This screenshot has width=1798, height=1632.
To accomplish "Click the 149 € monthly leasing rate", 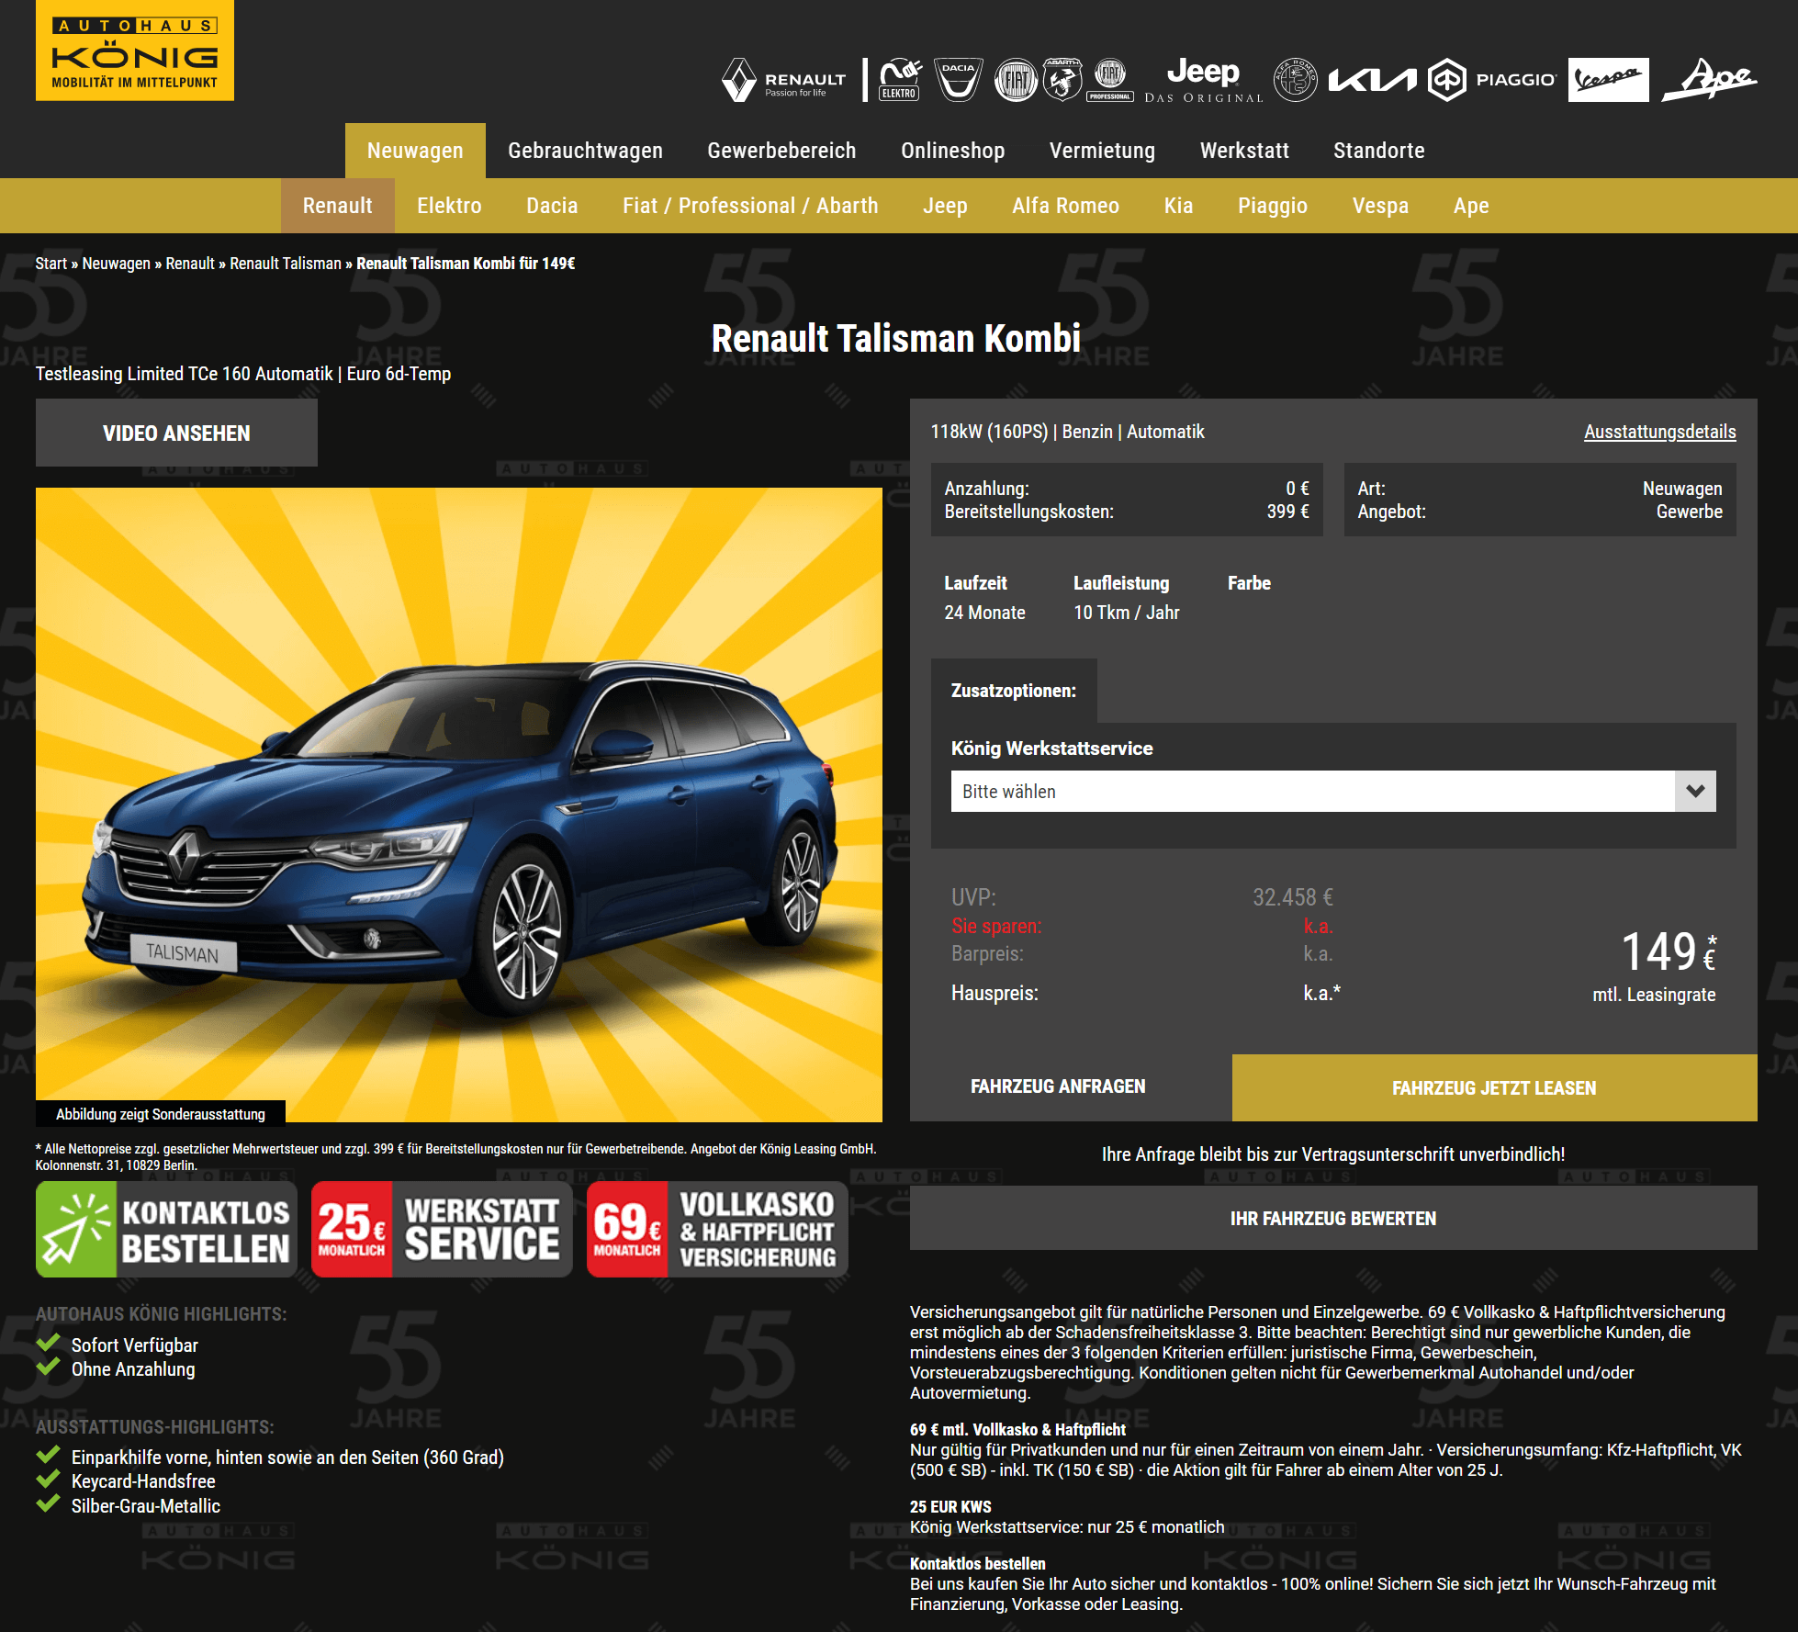I will 1668,951.
